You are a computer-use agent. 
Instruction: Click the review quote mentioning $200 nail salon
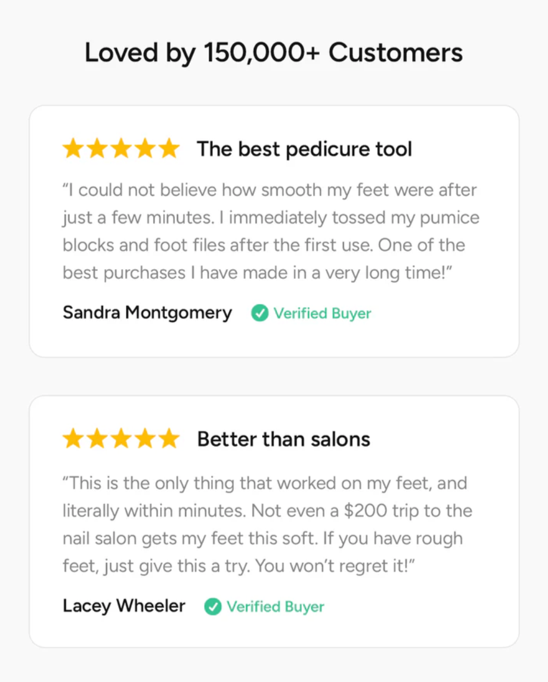[x=267, y=525]
